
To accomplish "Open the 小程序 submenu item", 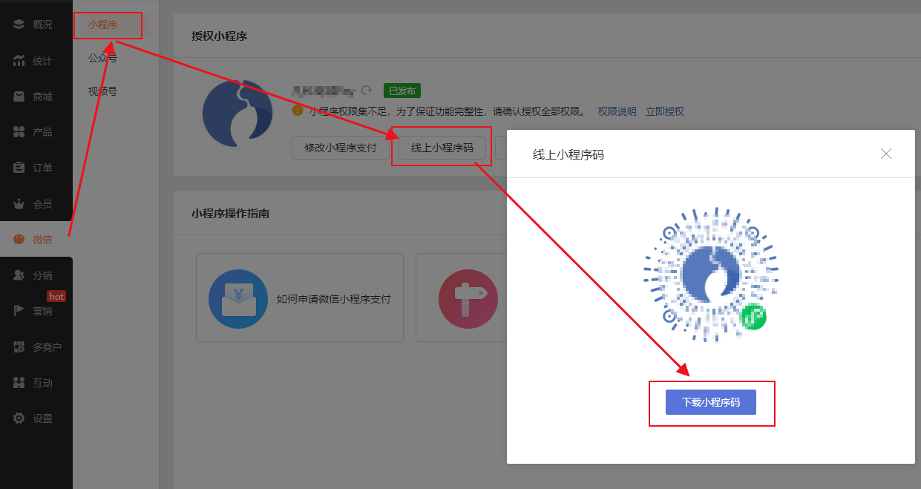I will [x=102, y=24].
